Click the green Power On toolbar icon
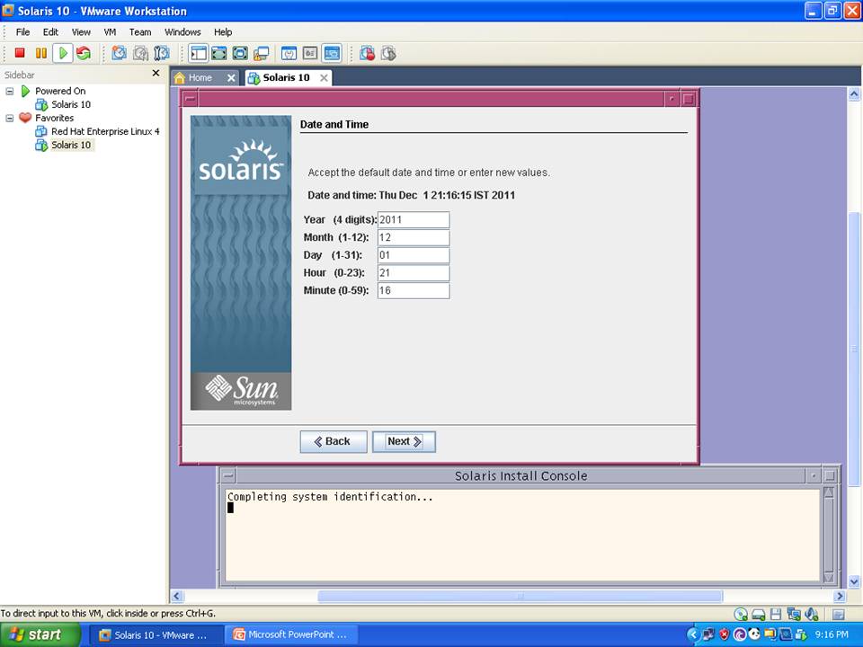The width and height of the screenshot is (863, 647). [x=63, y=53]
